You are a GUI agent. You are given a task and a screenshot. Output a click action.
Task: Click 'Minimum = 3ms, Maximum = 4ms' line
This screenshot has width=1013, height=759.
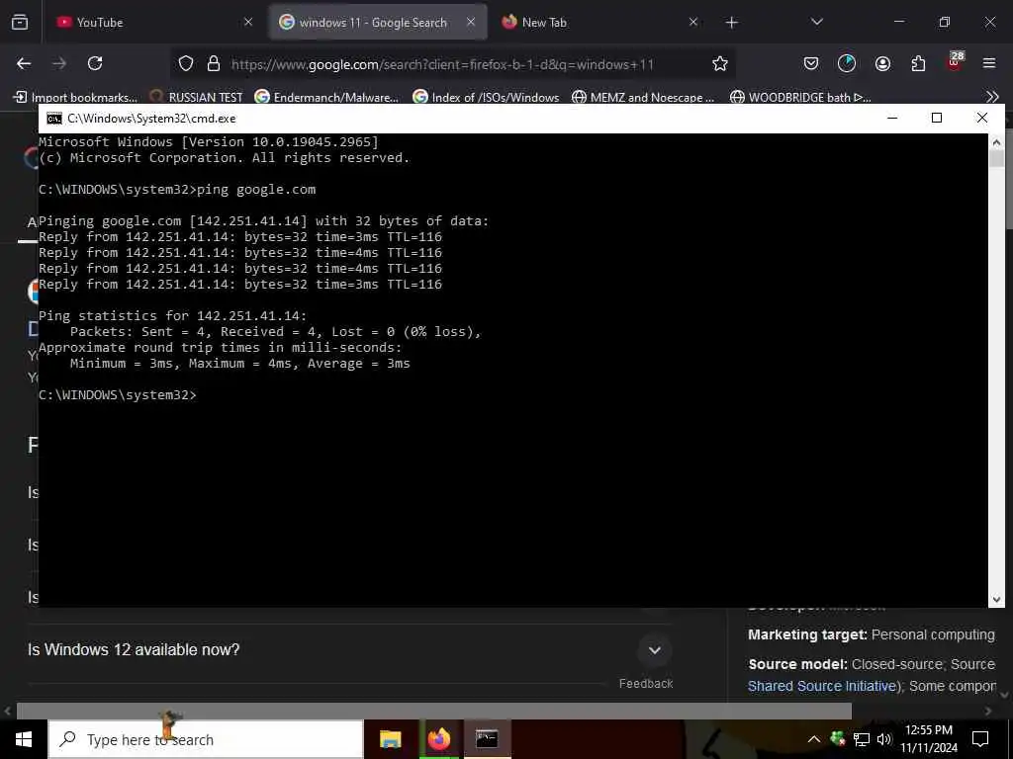coord(240,364)
